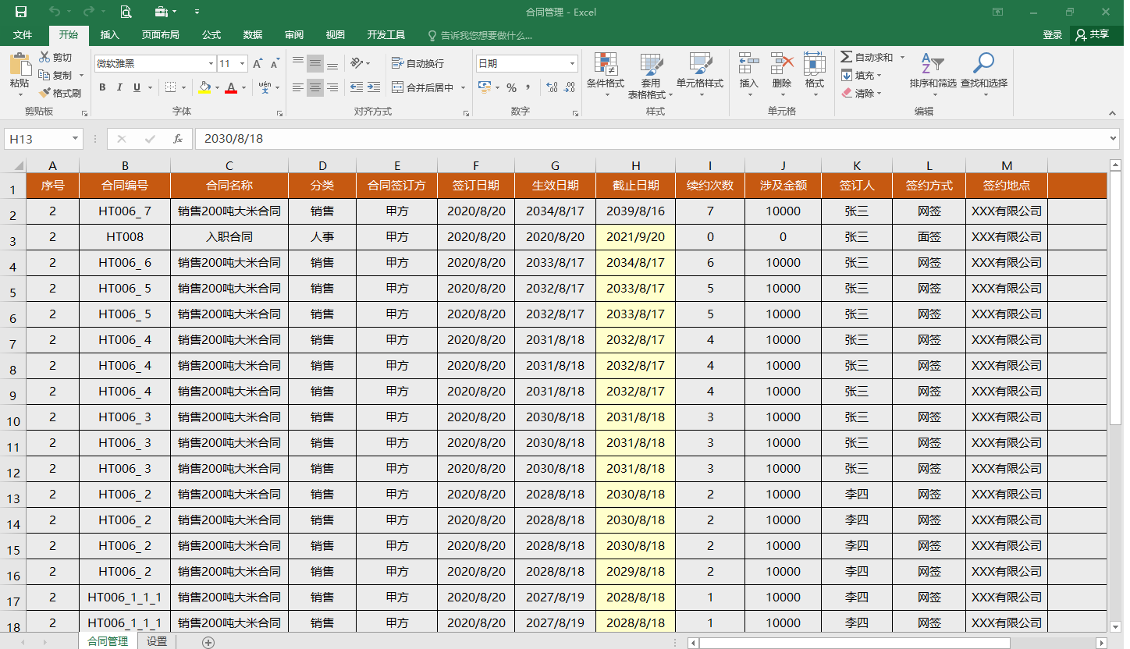Open Sort and Filter (排序和筛选)
This screenshot has height=649, width=1130.
click(x=932, y=65)
